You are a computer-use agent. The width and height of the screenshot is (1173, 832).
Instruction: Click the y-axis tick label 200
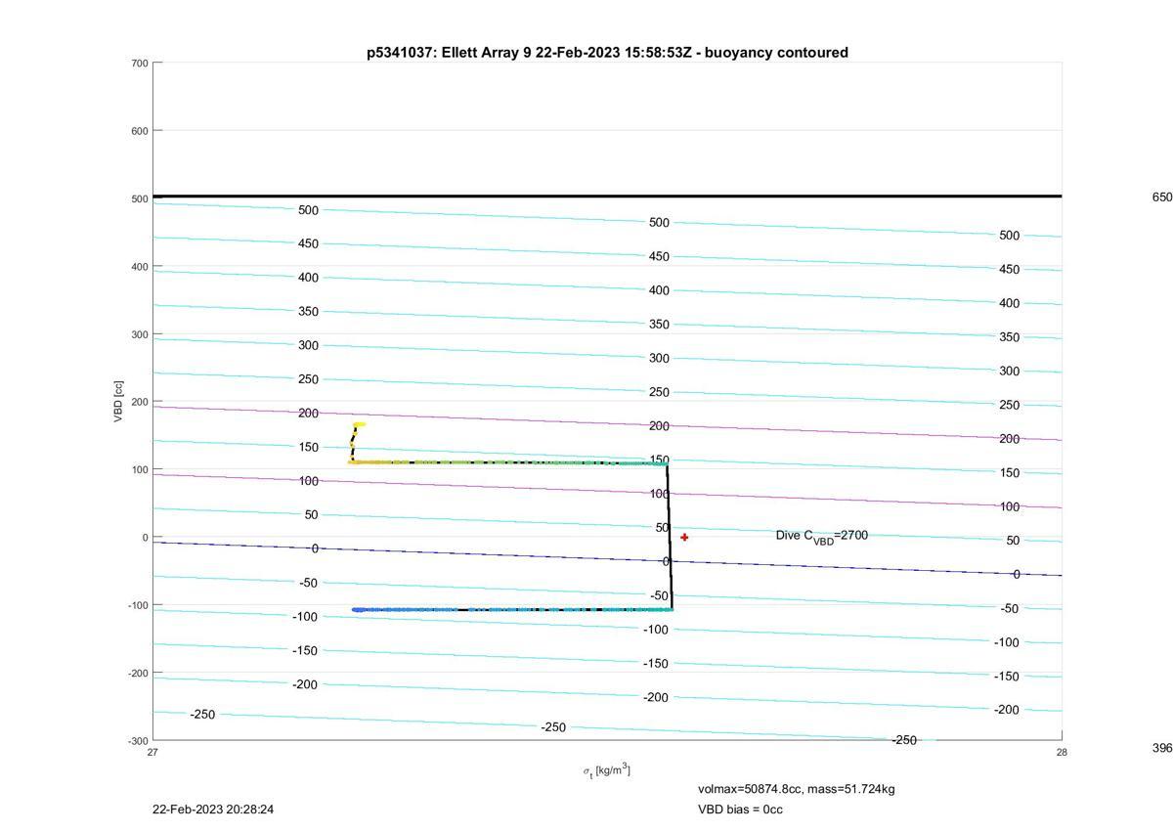(139, 402)
